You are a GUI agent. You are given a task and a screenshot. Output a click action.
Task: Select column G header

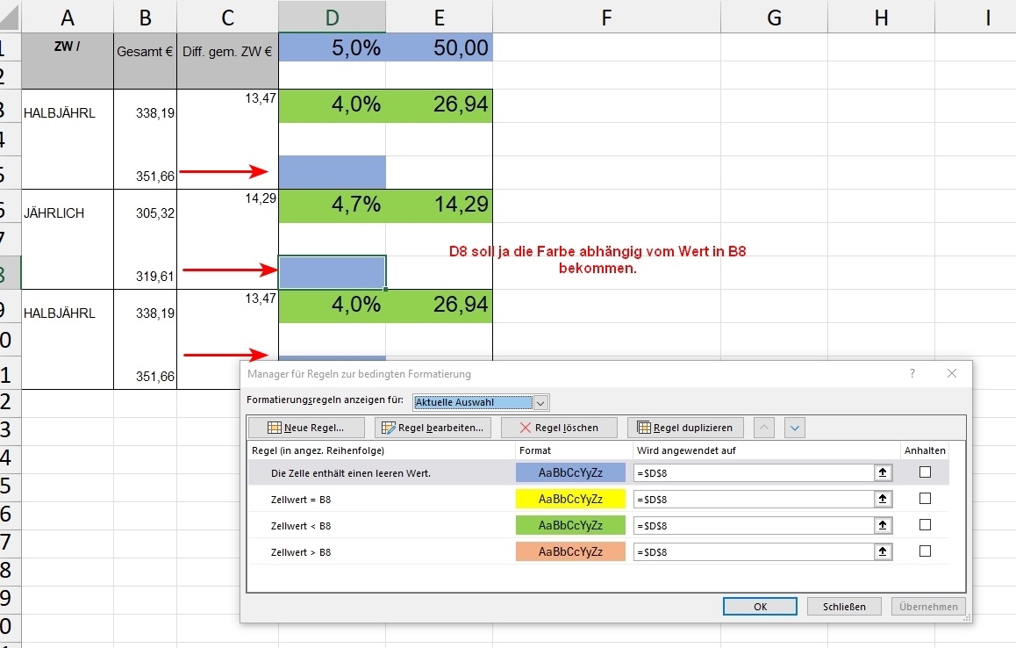tap(775, 17)
